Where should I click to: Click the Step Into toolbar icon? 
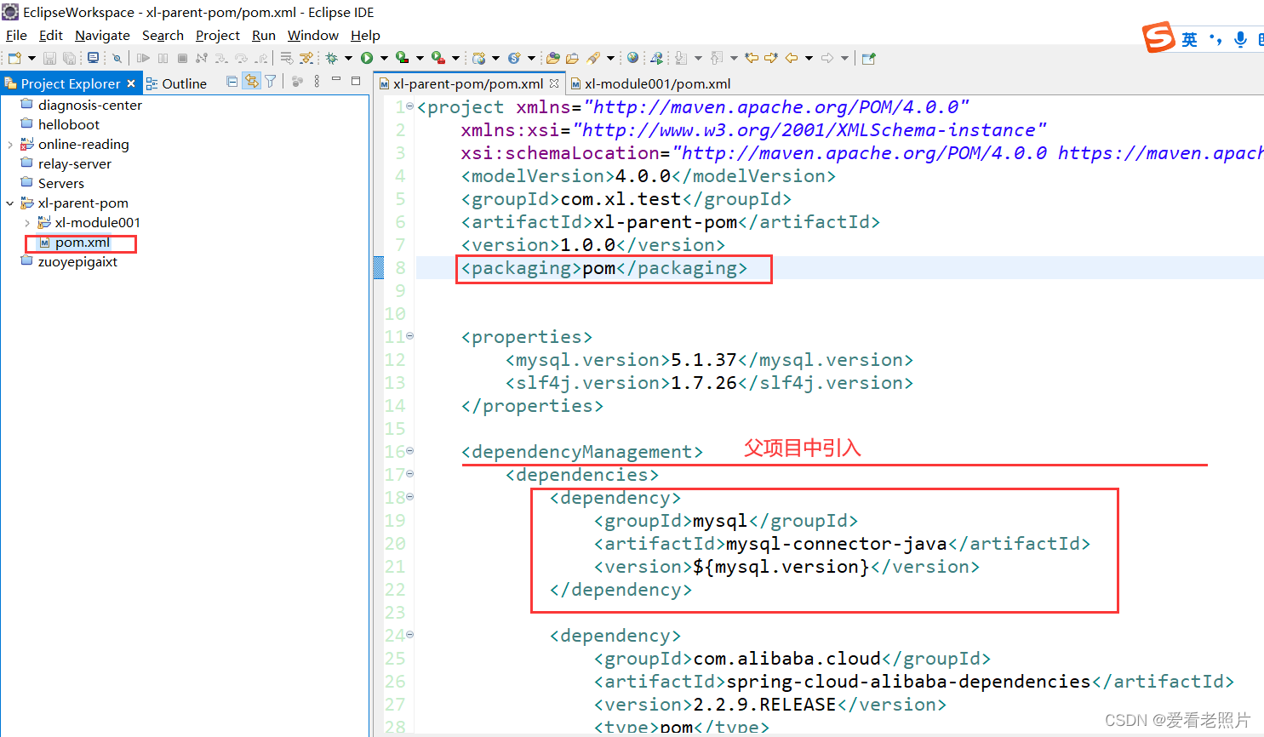point(221,58)
